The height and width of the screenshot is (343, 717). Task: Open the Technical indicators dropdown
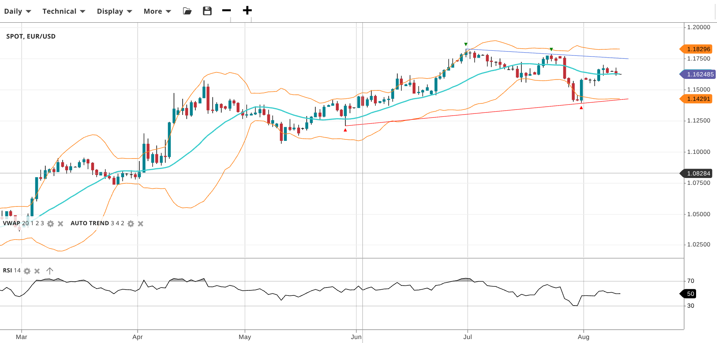(x=64, y=12)
